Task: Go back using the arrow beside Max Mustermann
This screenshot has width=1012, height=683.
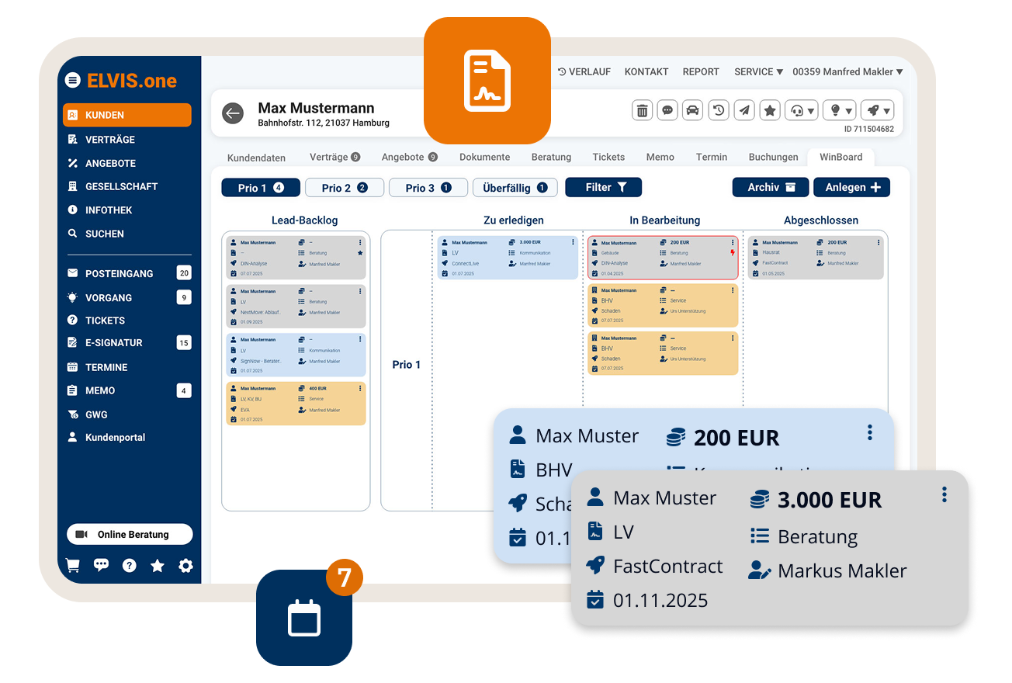Action: 233,113
